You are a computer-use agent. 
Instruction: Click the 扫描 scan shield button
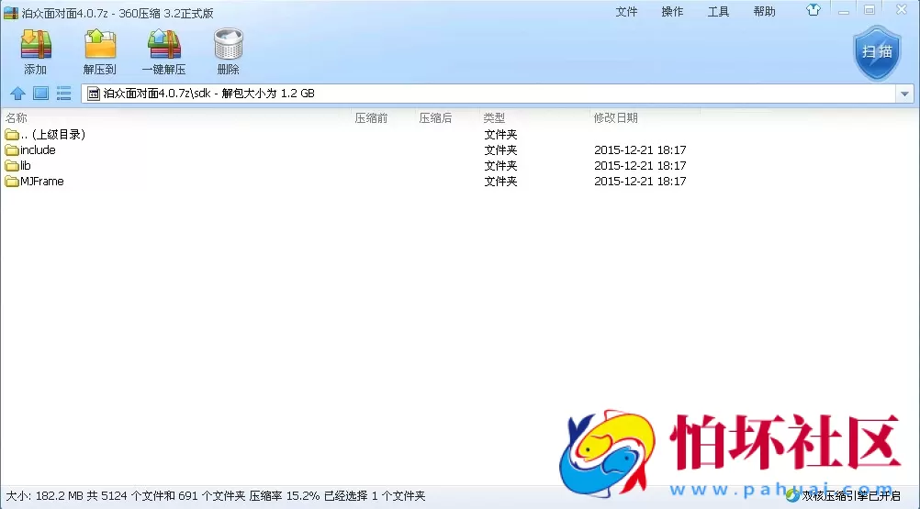click(x=877, y=52)
